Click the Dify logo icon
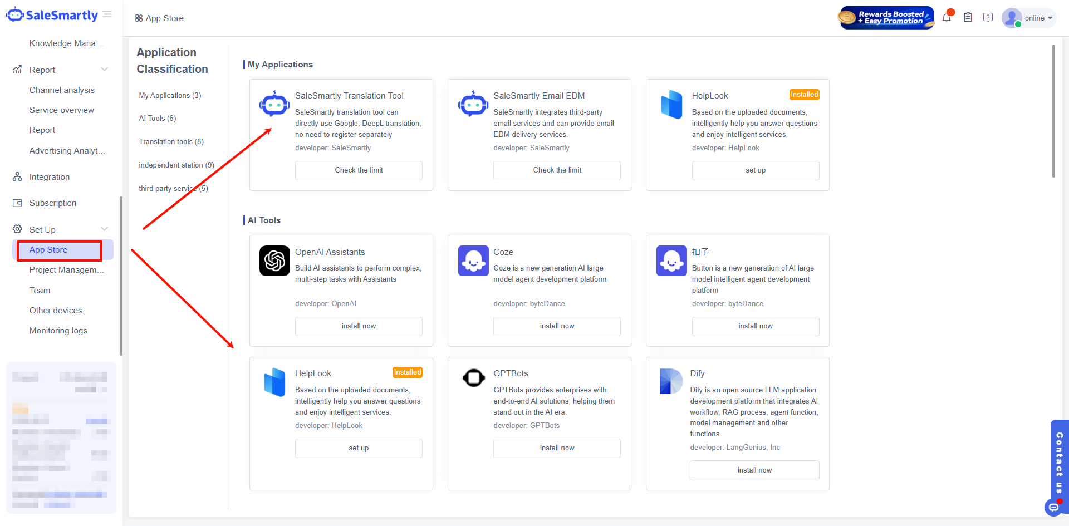This screenshot has width=1069, height=526. tap(671, 381)
